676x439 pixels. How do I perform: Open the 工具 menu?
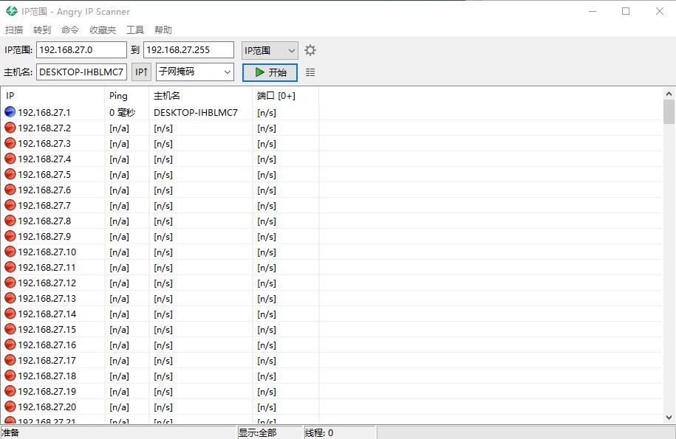click(x=135, y=30)
